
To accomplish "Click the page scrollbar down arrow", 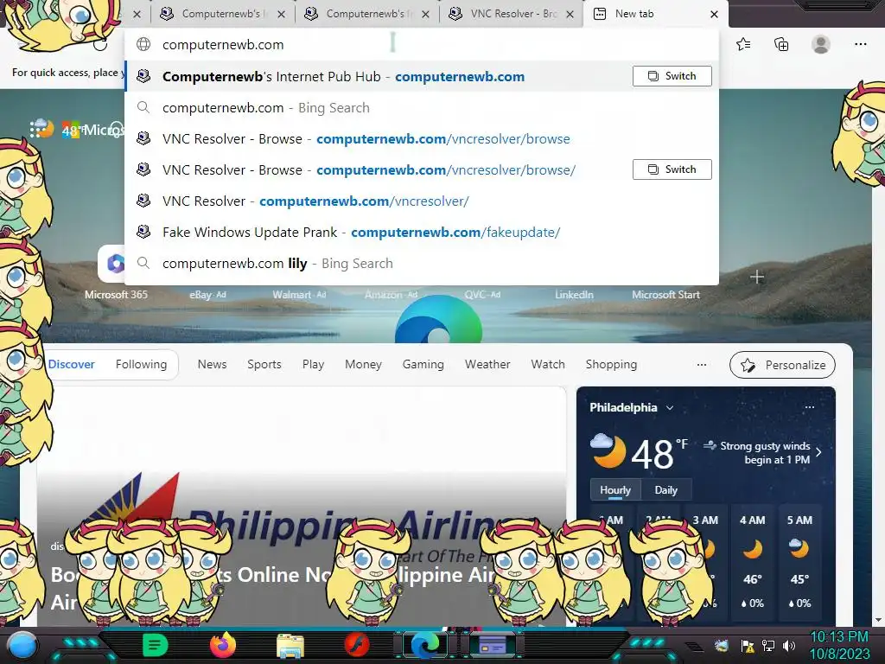I will [878, 620].
